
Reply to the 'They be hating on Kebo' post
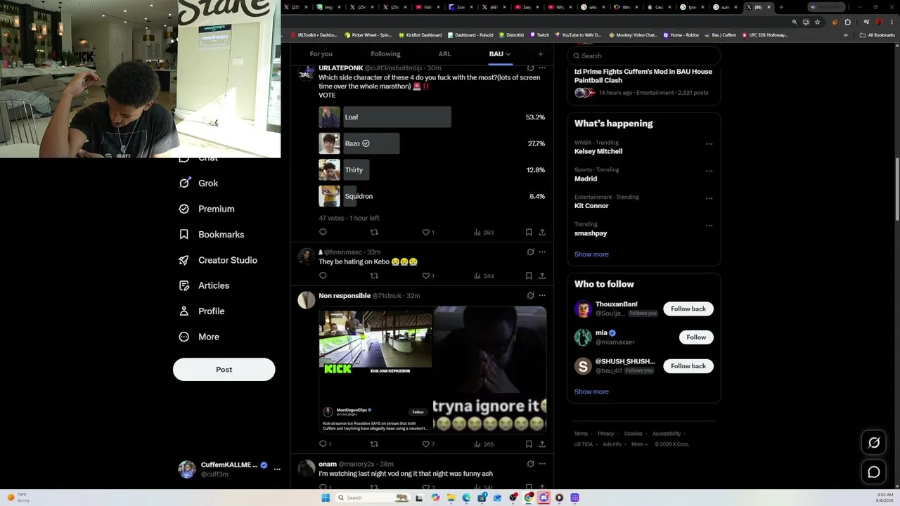click(323, 275)
